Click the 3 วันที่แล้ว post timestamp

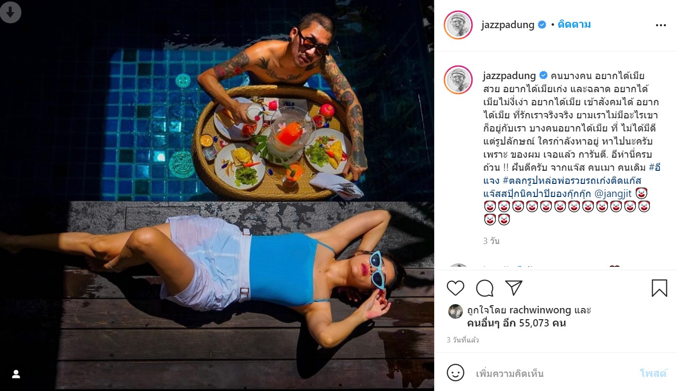pyautogui.click(x=463, y=341)
